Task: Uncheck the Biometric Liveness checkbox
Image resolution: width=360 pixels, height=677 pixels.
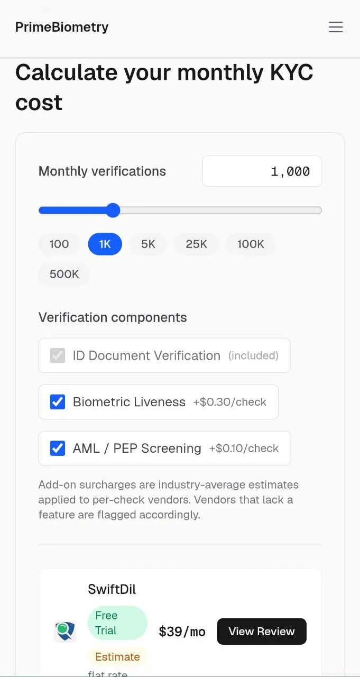Action: tap(58, 402)
